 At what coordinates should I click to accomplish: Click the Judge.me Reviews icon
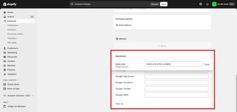(5, 106)
